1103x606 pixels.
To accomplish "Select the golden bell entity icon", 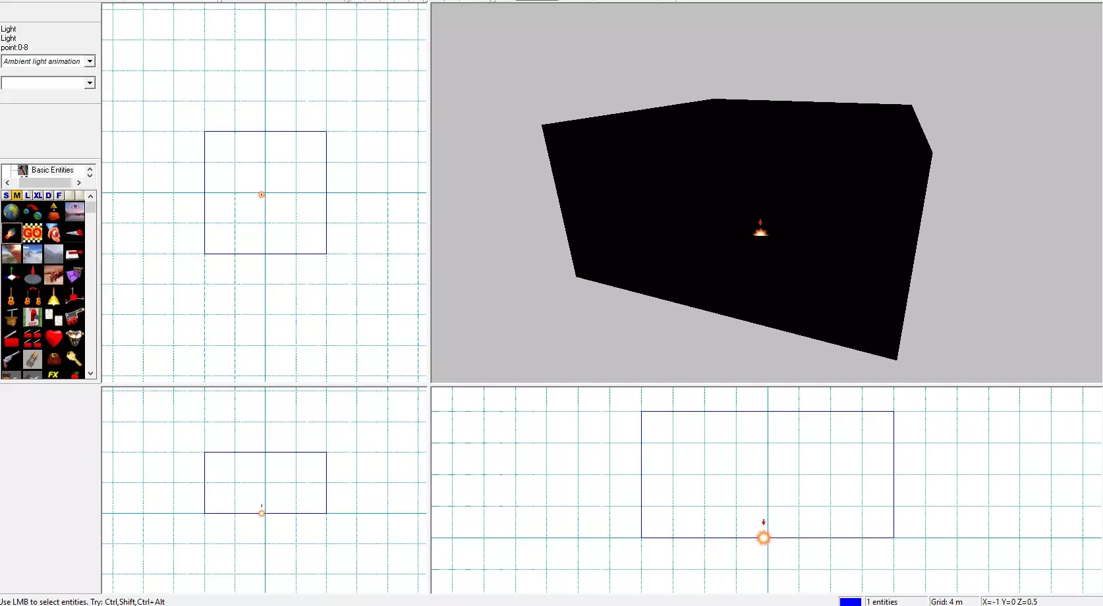I will [x=53, y=296].
